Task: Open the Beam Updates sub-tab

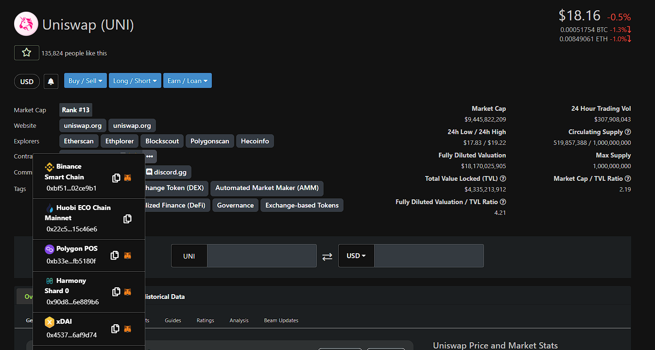Action: (281, 320)
